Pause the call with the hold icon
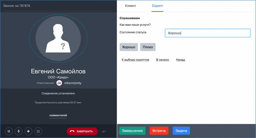The width and height of the screenshot is (256, 138). pos(9,131)
